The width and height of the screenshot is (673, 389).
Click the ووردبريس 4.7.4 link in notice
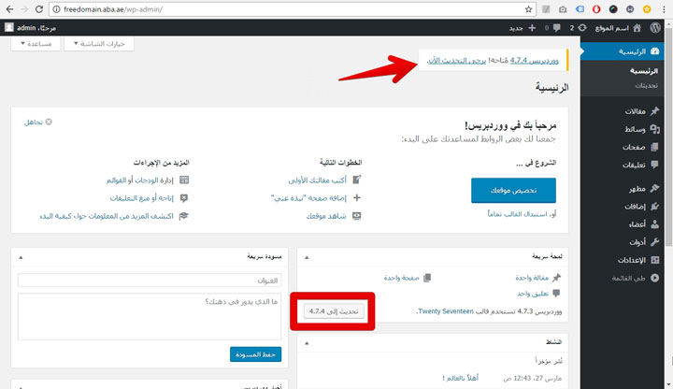(x=535, y=61)
